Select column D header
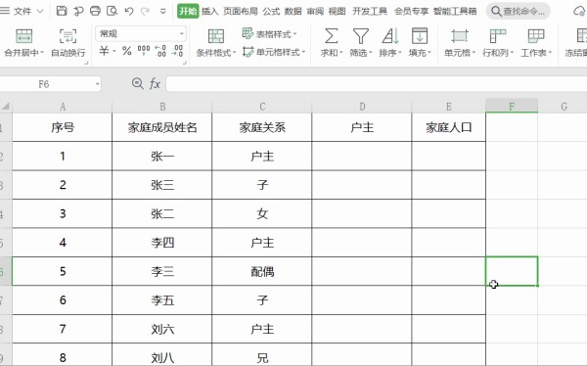The width and height of the screenshot is (587, 366). pos(362,107)
